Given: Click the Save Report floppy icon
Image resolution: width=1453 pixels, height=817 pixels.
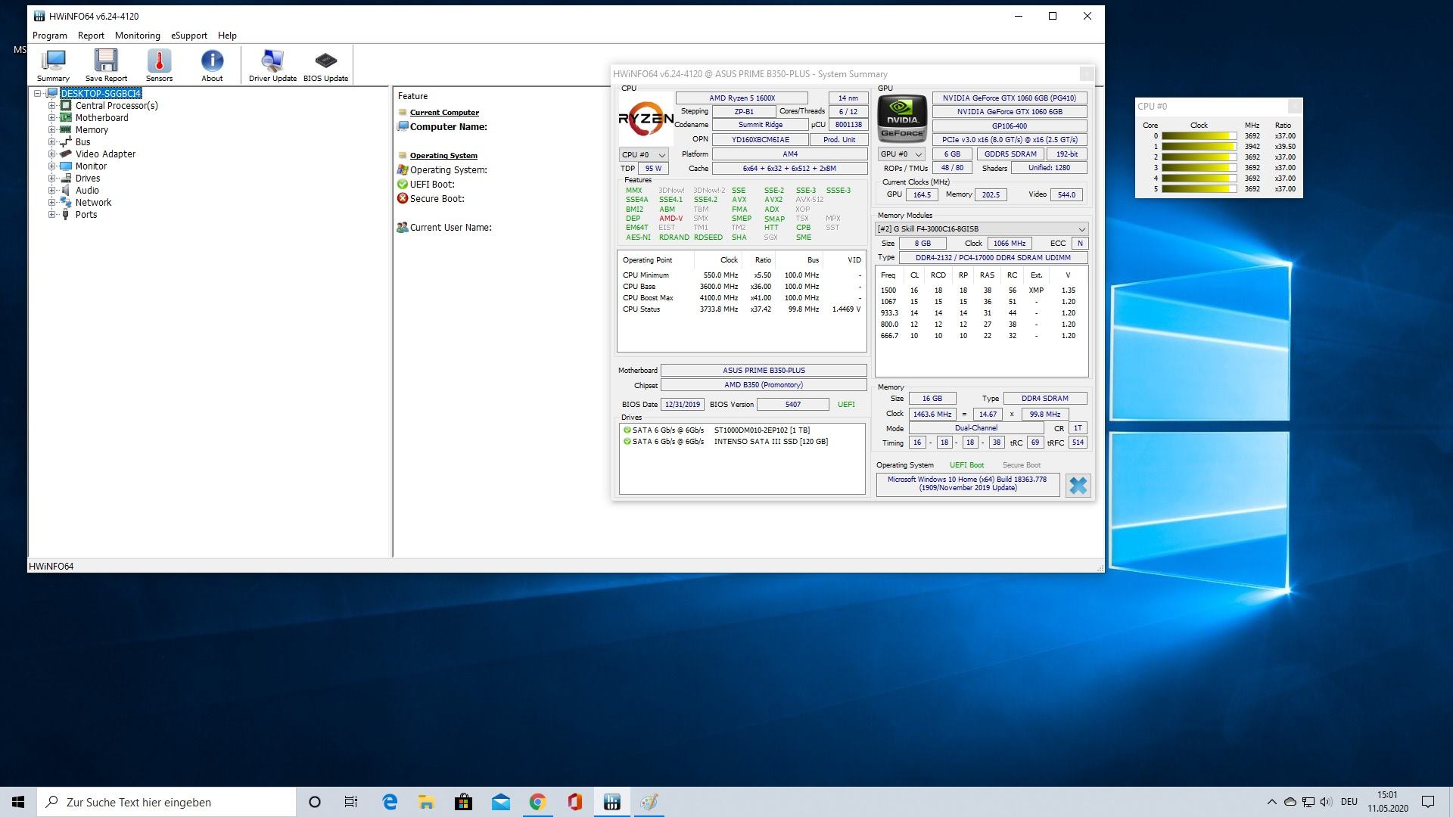Looking at the screenshot, I should point(106,65).
